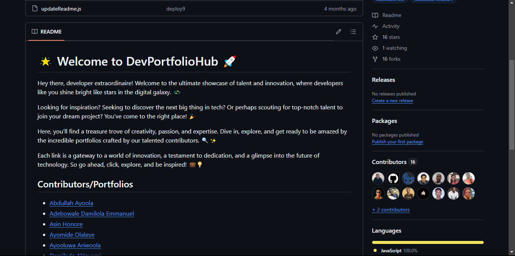Open Abdullah Ayoola's portfolio link

pyautogui.click(x=71, y=203)
